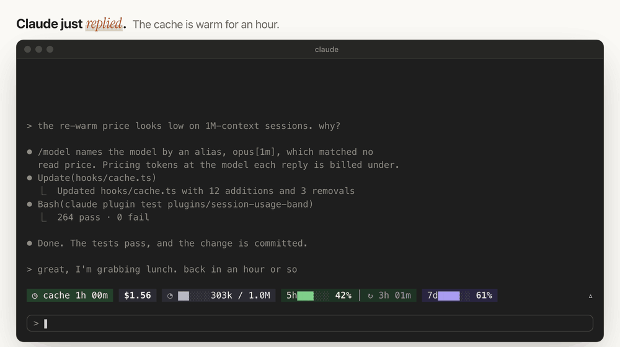
Task: Click the reset refresh icon before 3h 01m
Action: pos(370,296)
